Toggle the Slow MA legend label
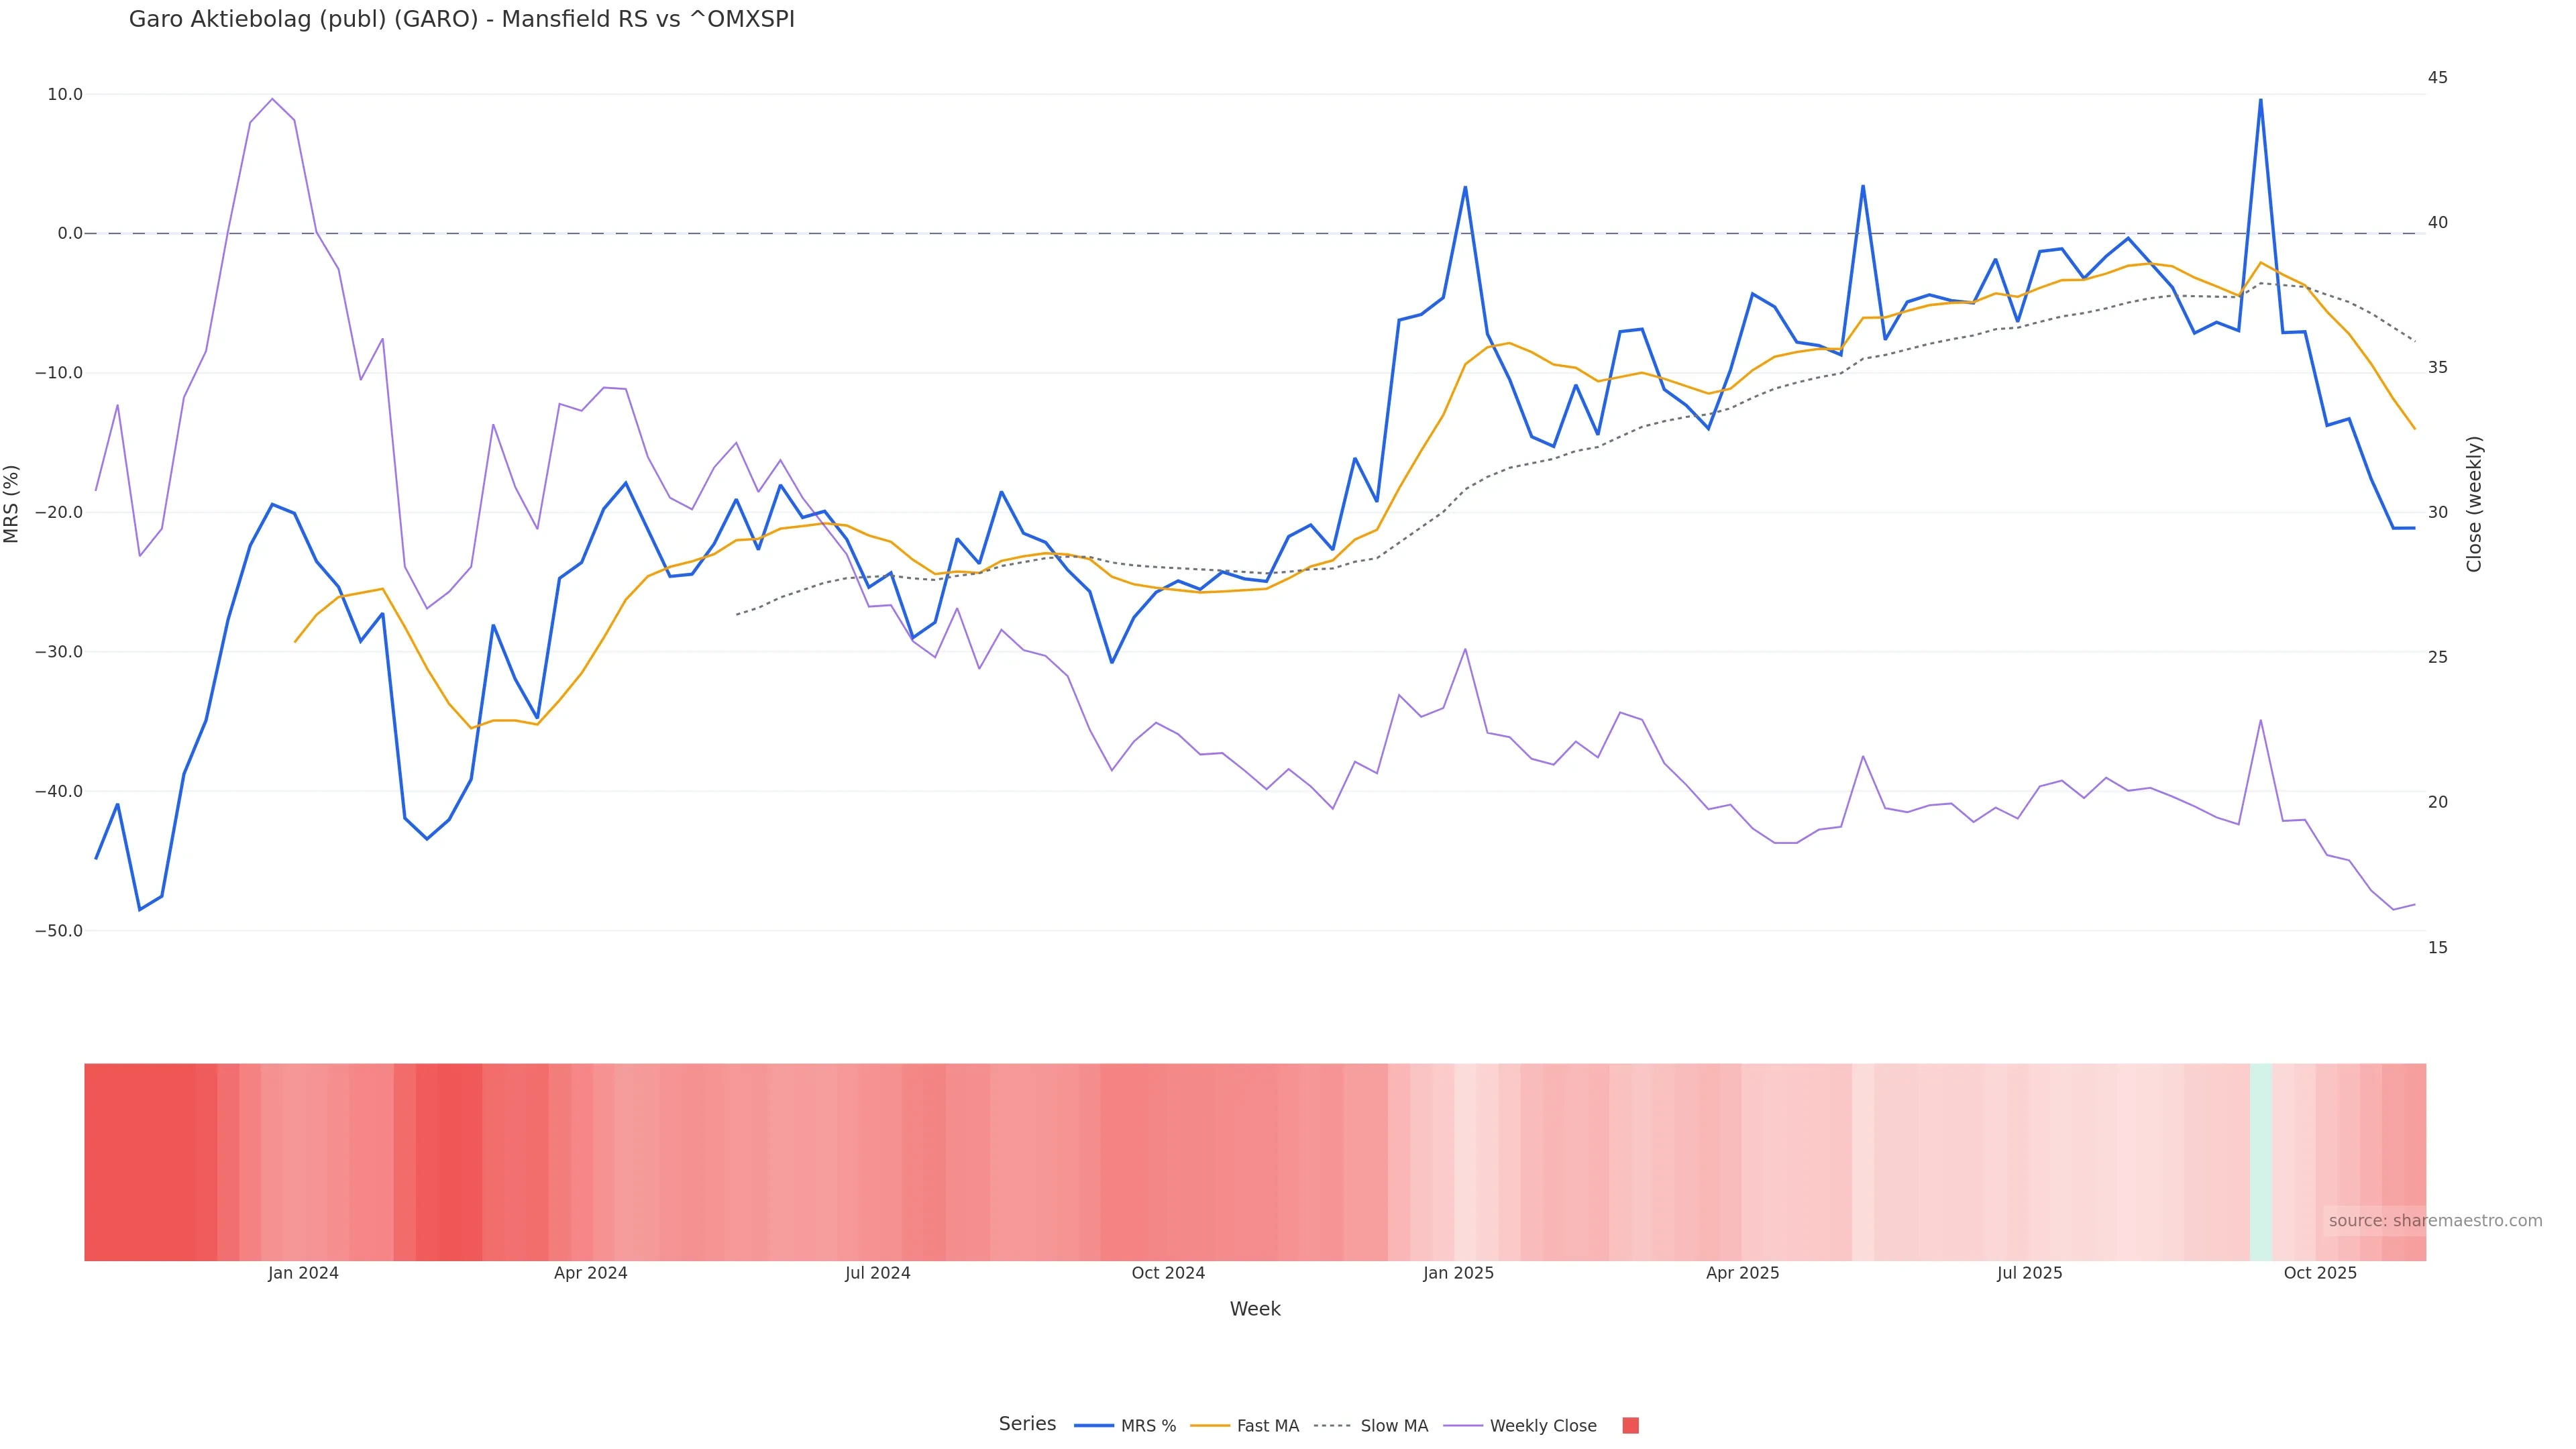The height and width of the screenshot is (1449, 2576). (x=1394, y=1426)
